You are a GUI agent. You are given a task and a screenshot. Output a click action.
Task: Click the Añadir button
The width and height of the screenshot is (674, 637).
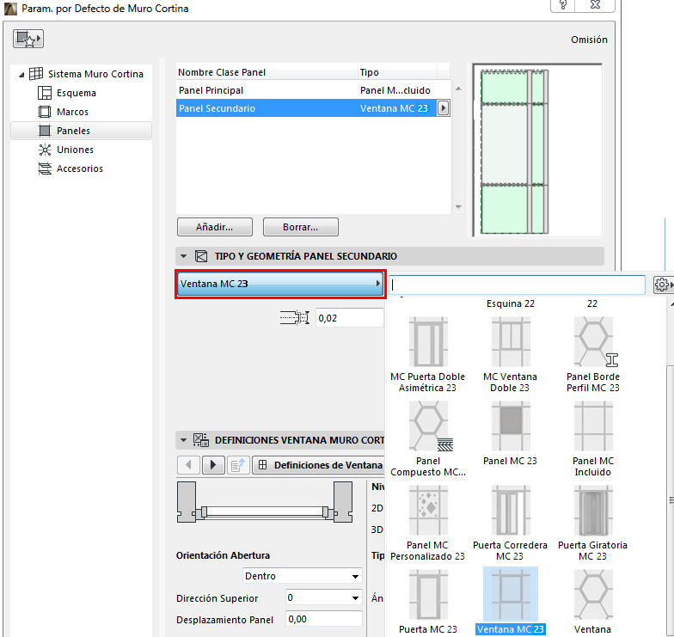click(215, 227)
